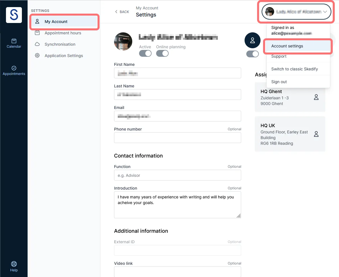
Task: Click the cloud icon beside Synchronisation
Action: tap(37, 44)
